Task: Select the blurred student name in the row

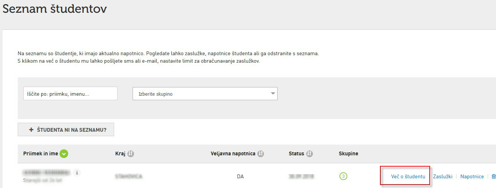Action: pyautogui.click(x=47, y=173)
